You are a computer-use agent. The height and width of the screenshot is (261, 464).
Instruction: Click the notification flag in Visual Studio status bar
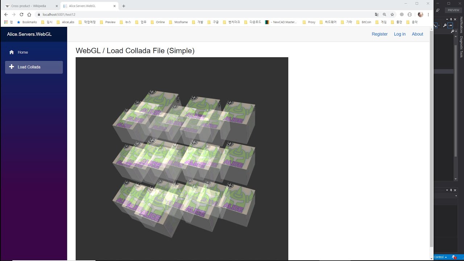(454, 257)
